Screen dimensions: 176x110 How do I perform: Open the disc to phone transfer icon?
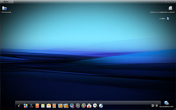tap(95, 106)
